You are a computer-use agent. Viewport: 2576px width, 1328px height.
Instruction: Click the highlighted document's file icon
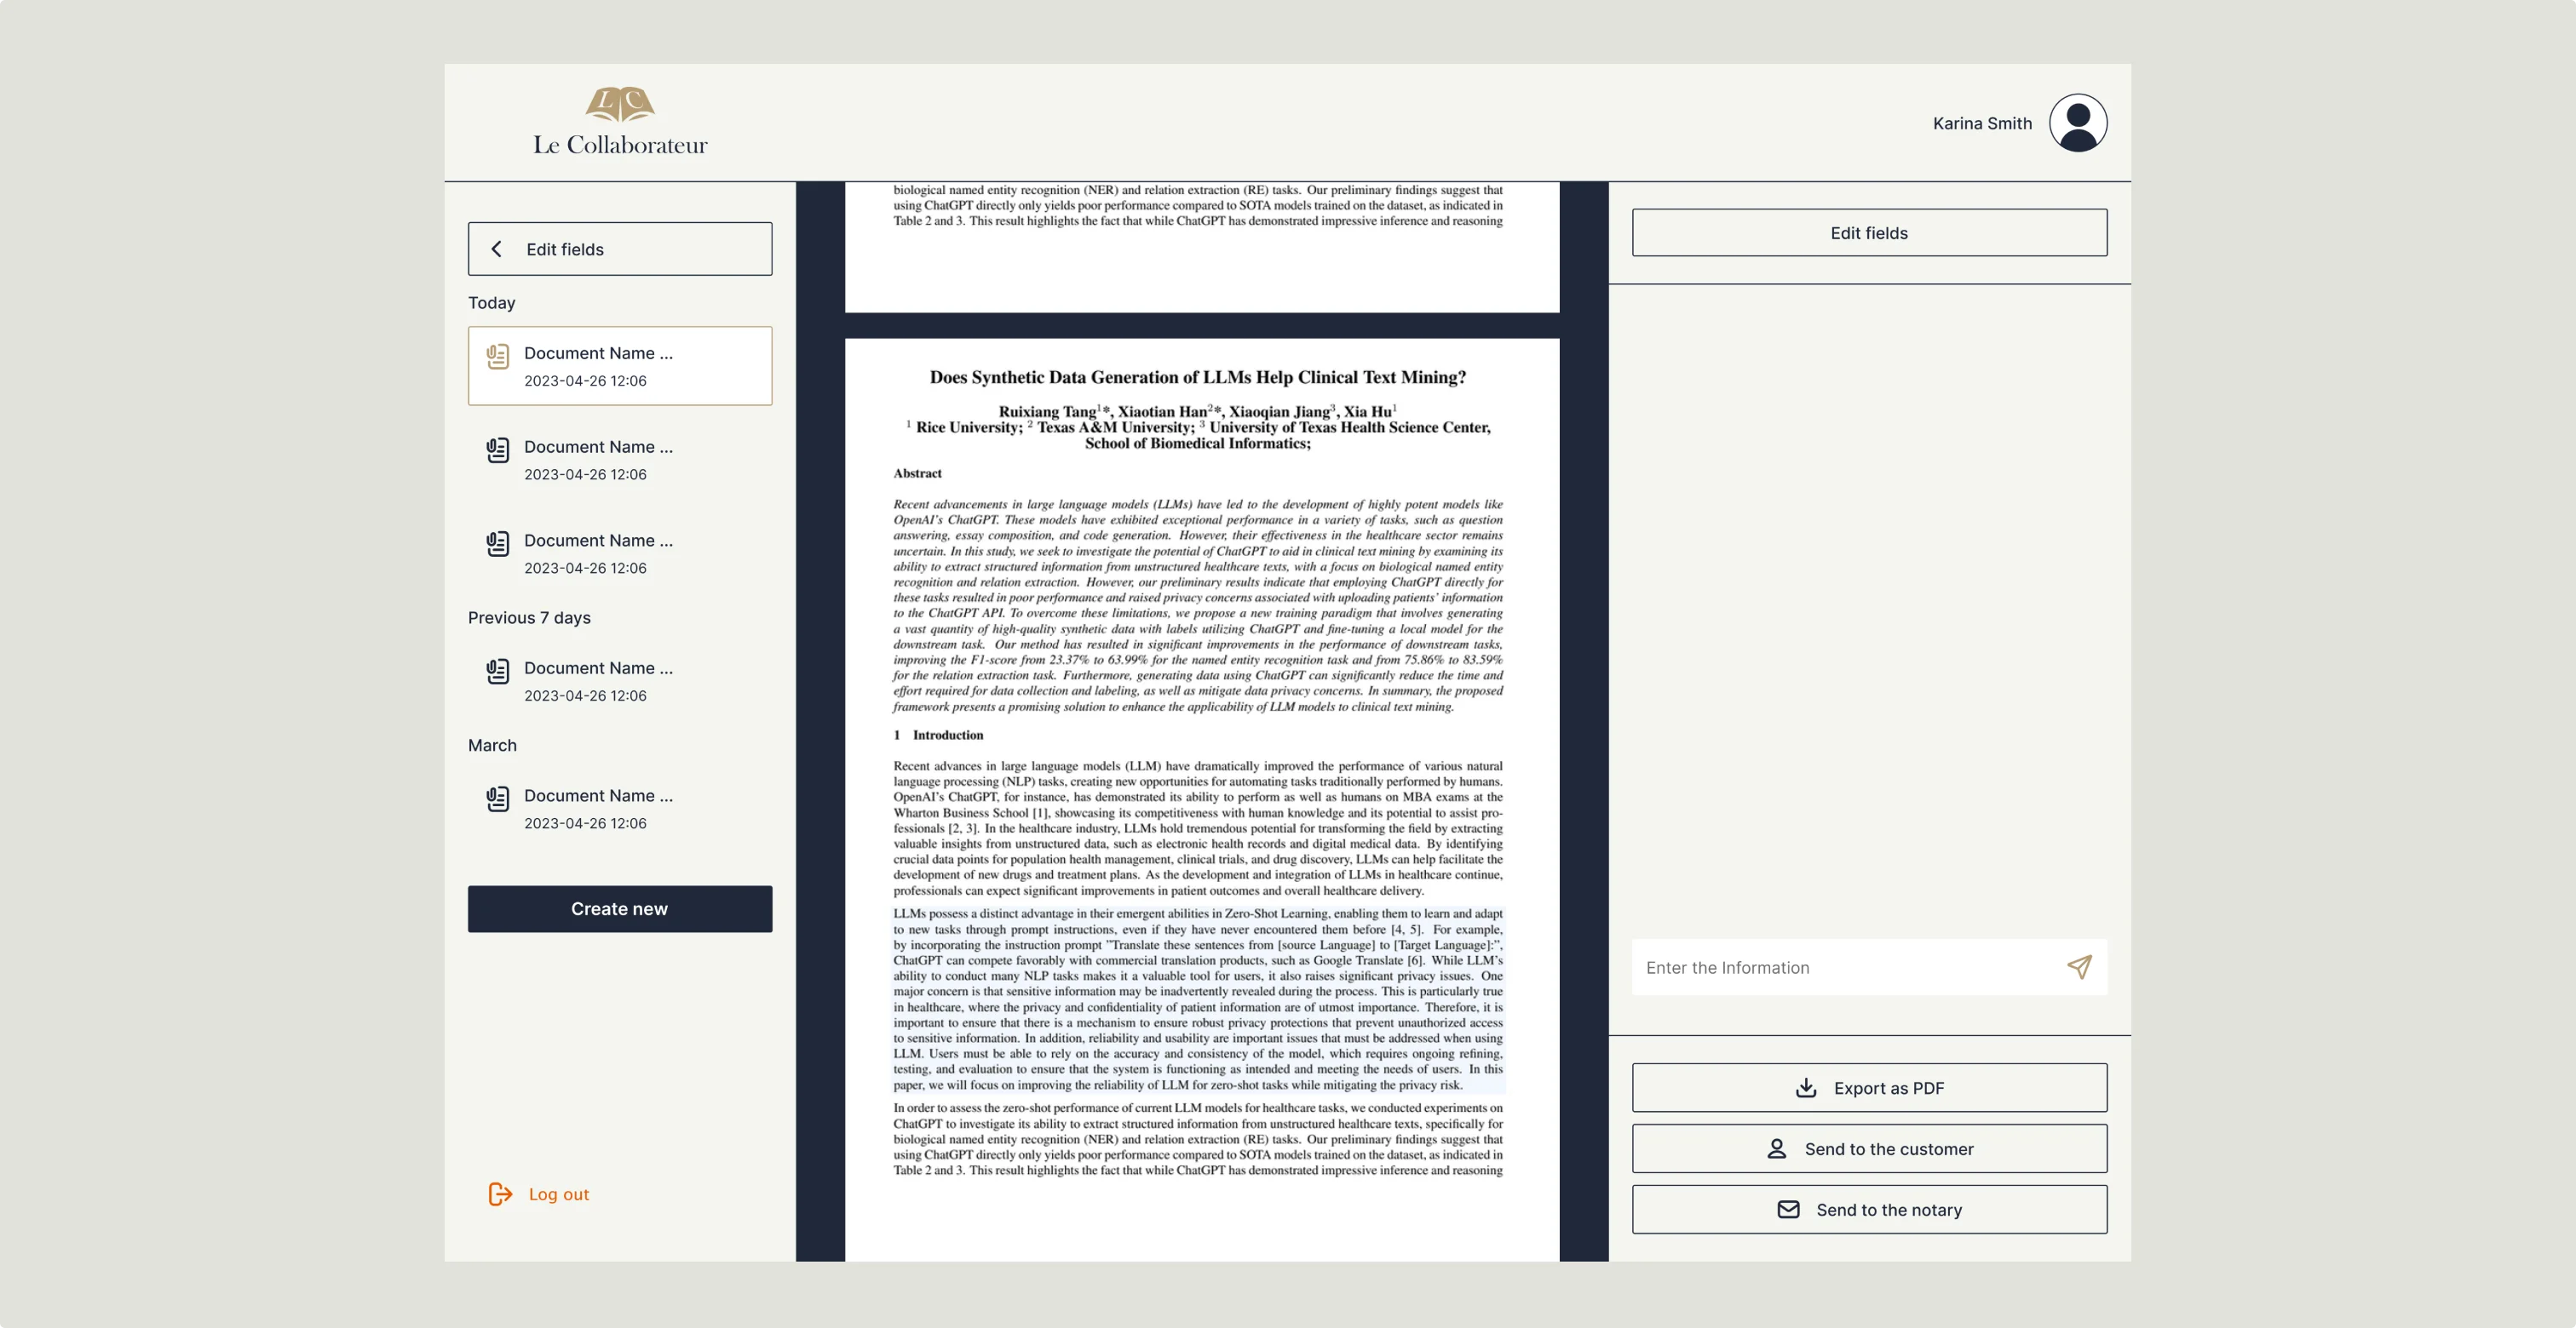coord(497,357)
